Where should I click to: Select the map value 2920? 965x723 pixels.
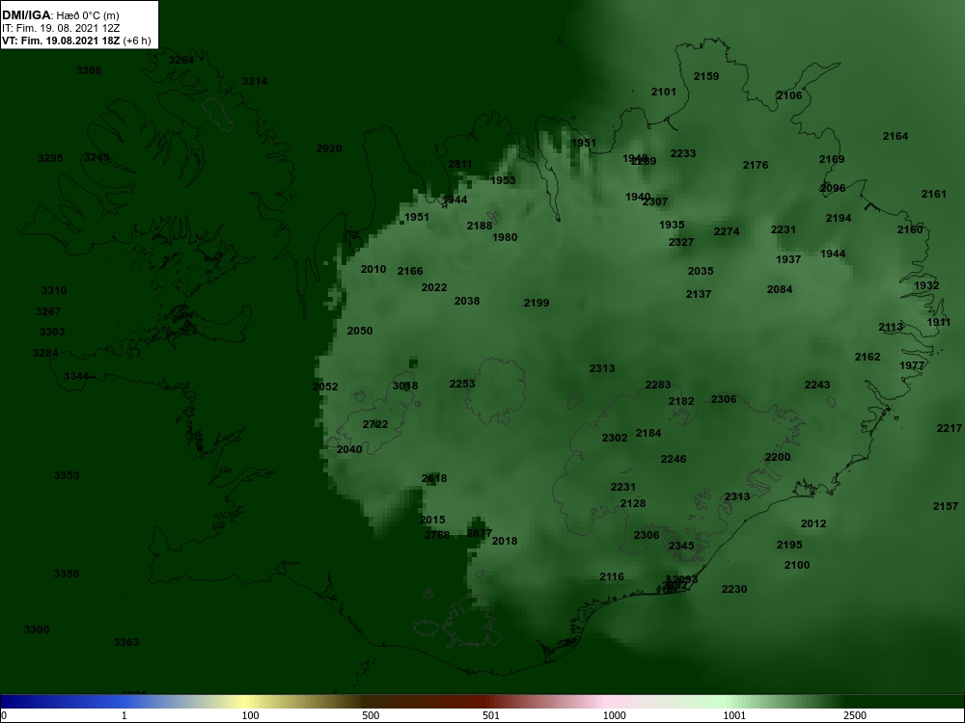pyautogui.click(x=329, y=148)
